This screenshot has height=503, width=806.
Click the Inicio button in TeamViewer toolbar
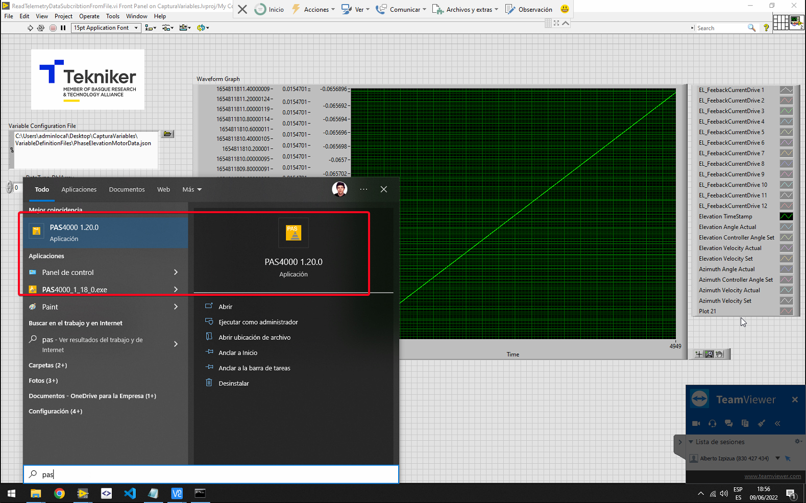pos(269,9)
